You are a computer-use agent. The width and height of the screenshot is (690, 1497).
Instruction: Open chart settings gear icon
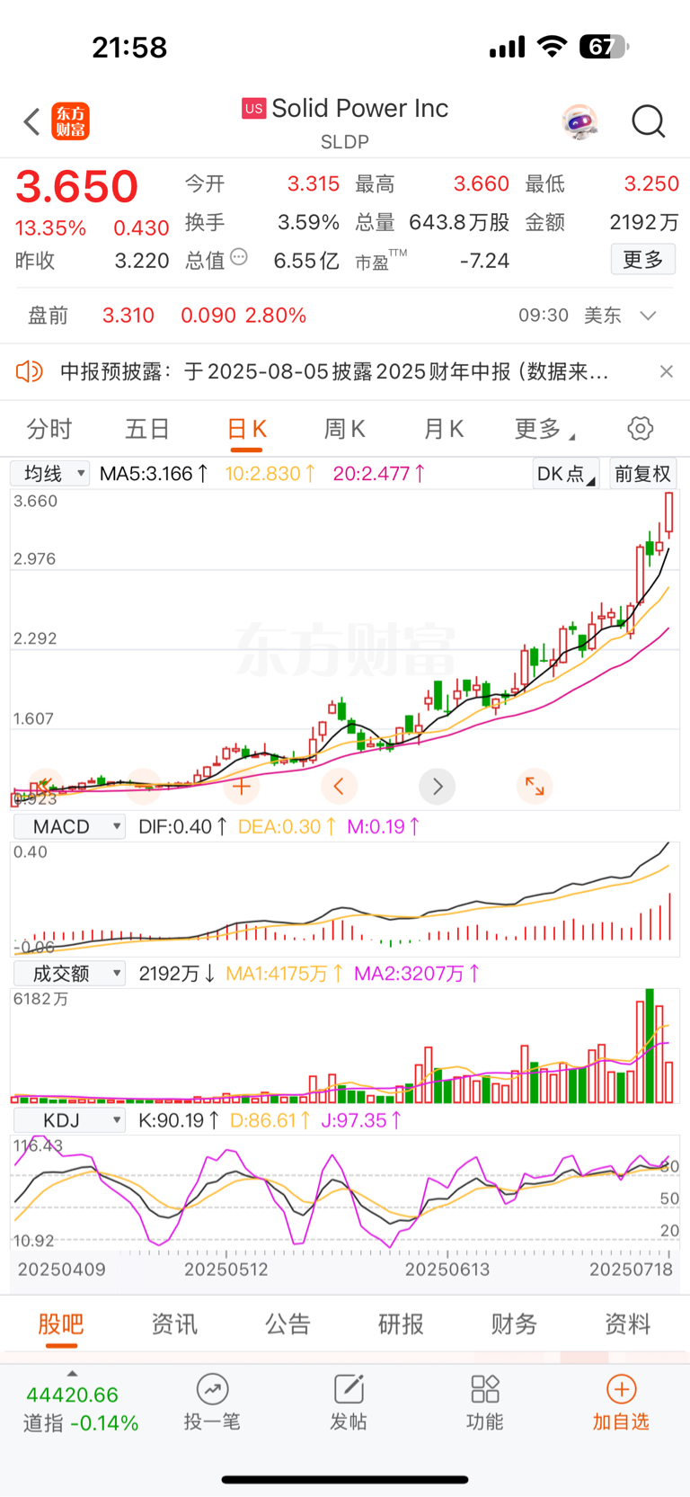point(641,428)
